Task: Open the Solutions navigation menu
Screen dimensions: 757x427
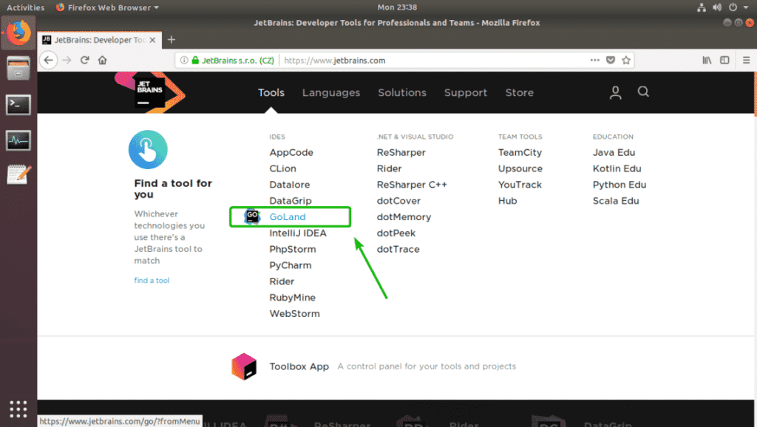Action: point(402,92)
